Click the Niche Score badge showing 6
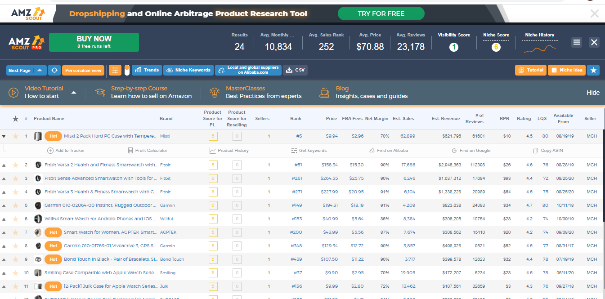 click(496, 47)
